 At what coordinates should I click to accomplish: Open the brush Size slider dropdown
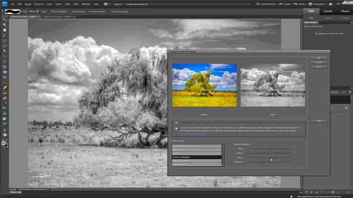38,11
